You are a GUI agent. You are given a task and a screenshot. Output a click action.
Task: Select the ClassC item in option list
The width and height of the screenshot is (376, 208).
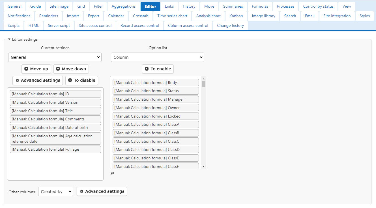(x=156, y=141)
